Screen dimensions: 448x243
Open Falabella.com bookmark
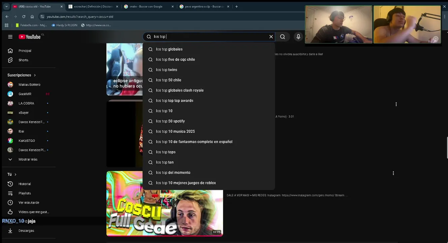31,25
